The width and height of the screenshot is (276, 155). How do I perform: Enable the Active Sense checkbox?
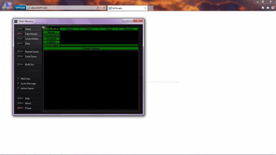tap(19, 88)
